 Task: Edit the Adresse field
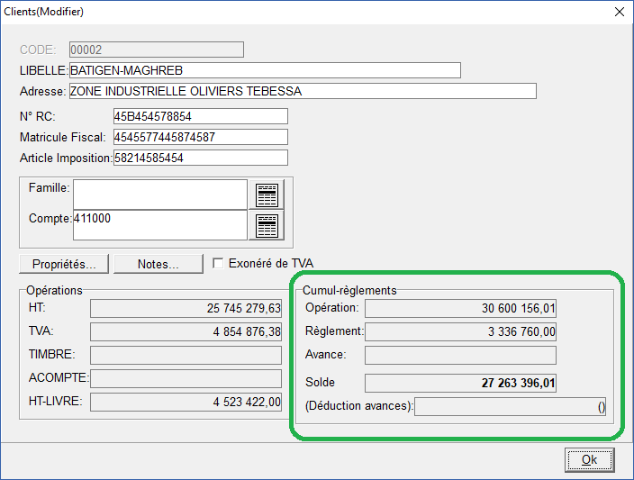pos(303,91)
